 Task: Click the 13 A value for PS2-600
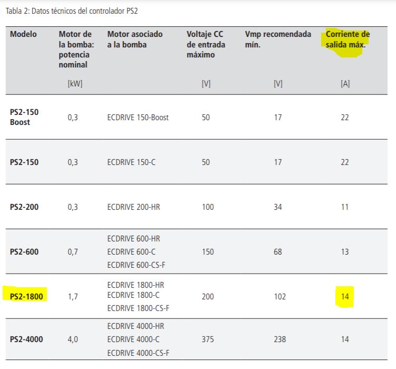coord(345,251)
